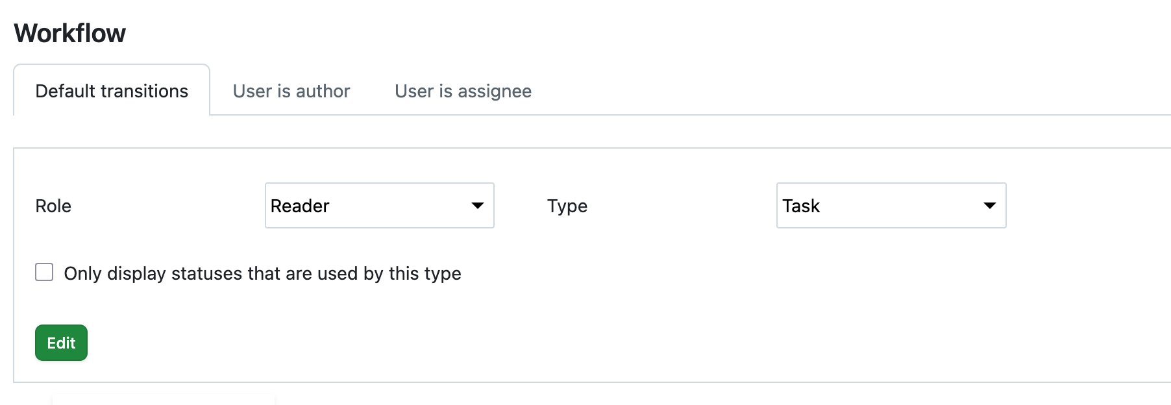Click the Workflow page heading
Image resolution: width=1171 pixels, height=405 pixels.
(70, 32)
